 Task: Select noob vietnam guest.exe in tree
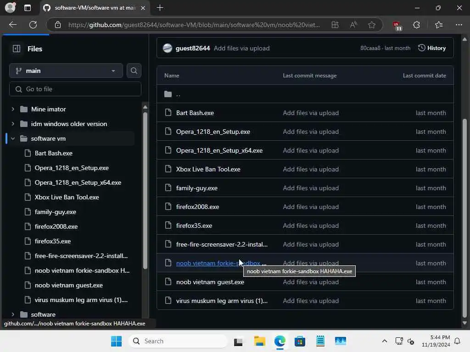[69, 285]
